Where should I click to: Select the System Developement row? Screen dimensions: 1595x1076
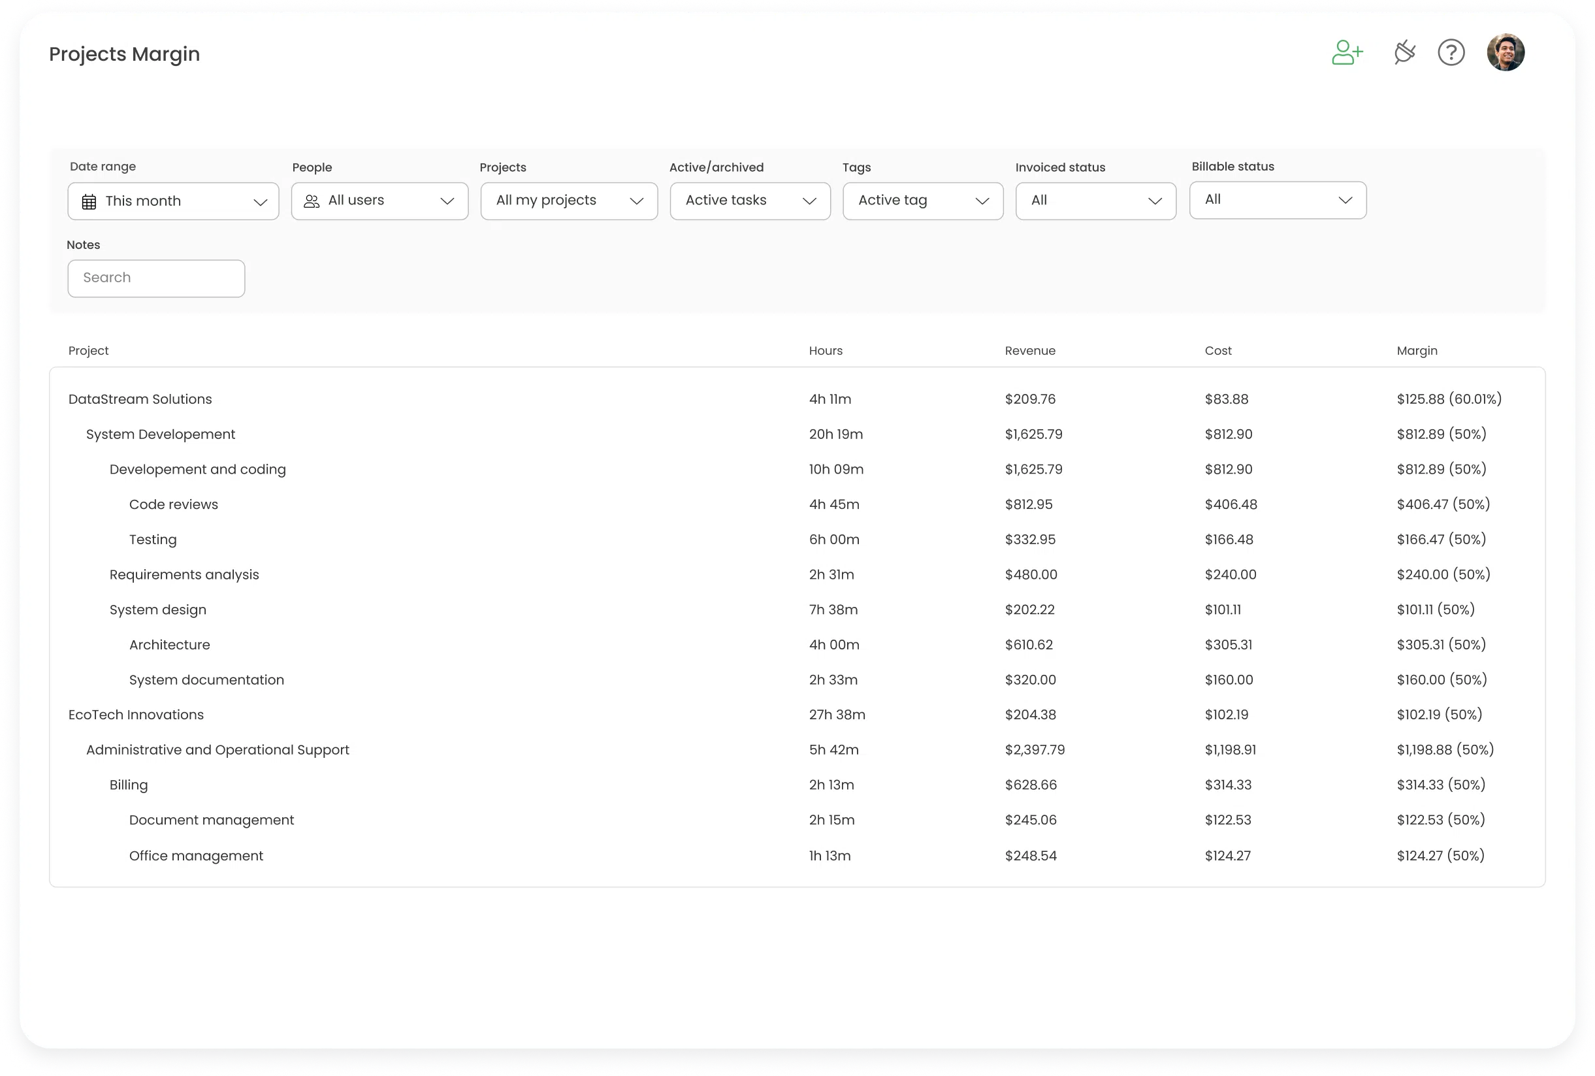tap(797, 434)
